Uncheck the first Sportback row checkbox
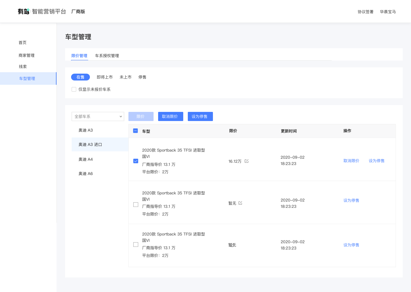Screen dimensions: 411x292 136,161
